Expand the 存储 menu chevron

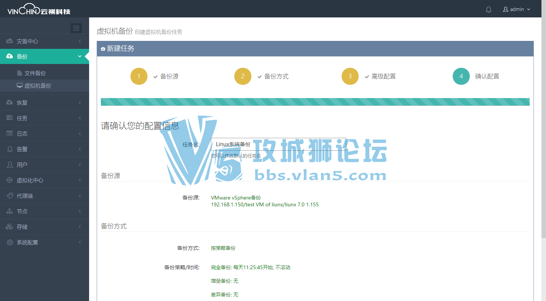click(80, 227)
